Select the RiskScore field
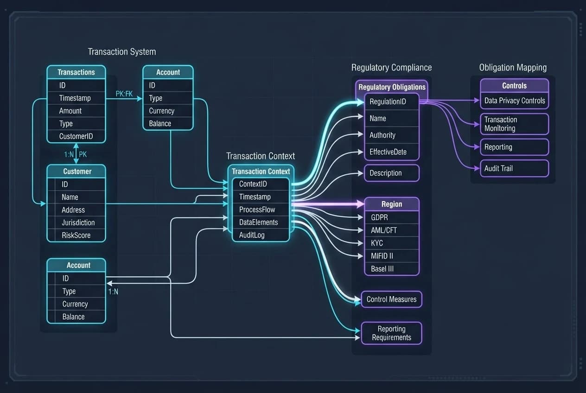This screenshot has width=586, height=393. (x=76, y=235)
